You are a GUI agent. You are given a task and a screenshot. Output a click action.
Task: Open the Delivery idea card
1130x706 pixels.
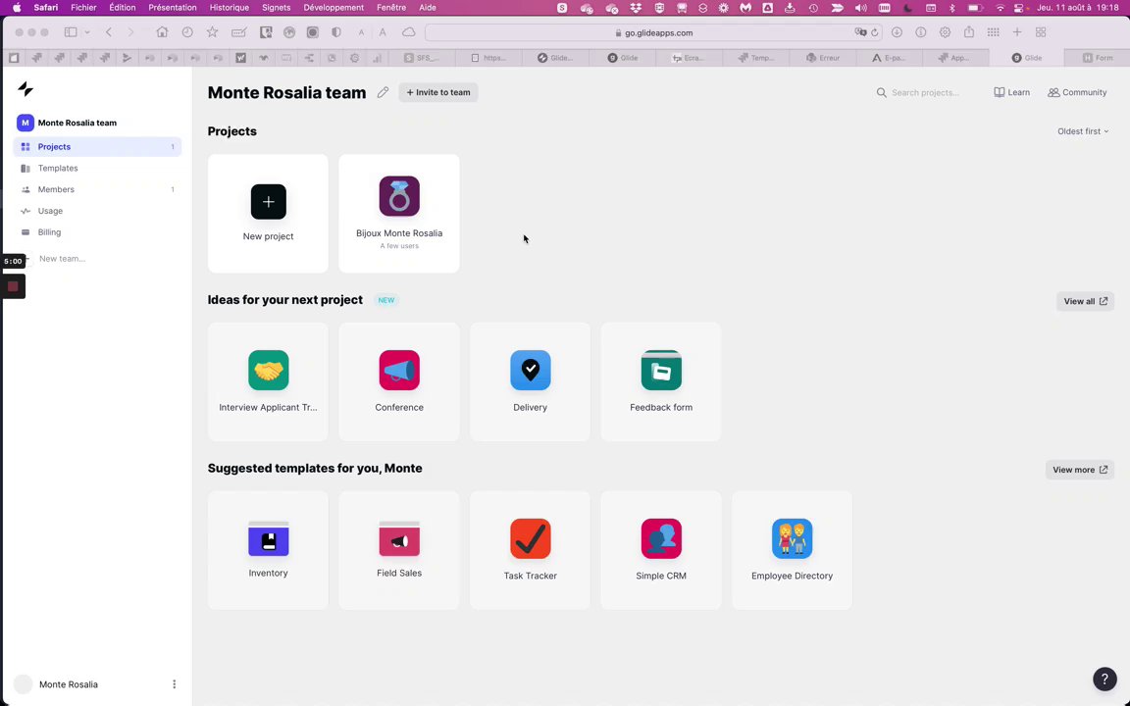coord(531,381)
